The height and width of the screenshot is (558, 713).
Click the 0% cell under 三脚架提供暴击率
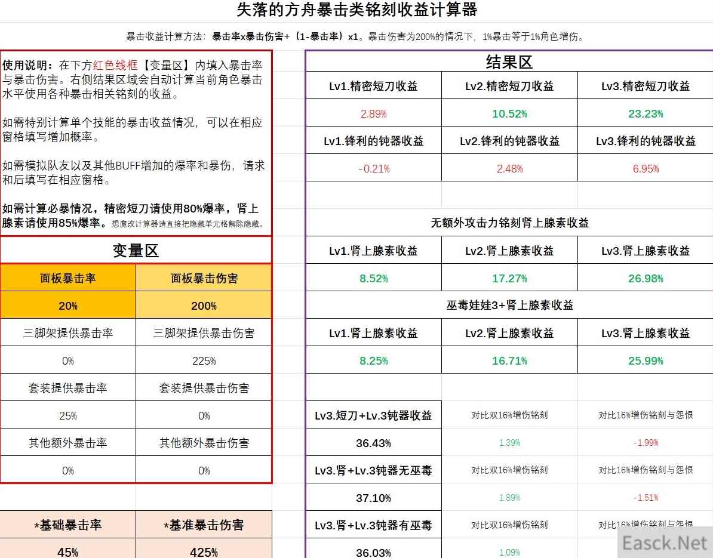click(x=68, y=360)
